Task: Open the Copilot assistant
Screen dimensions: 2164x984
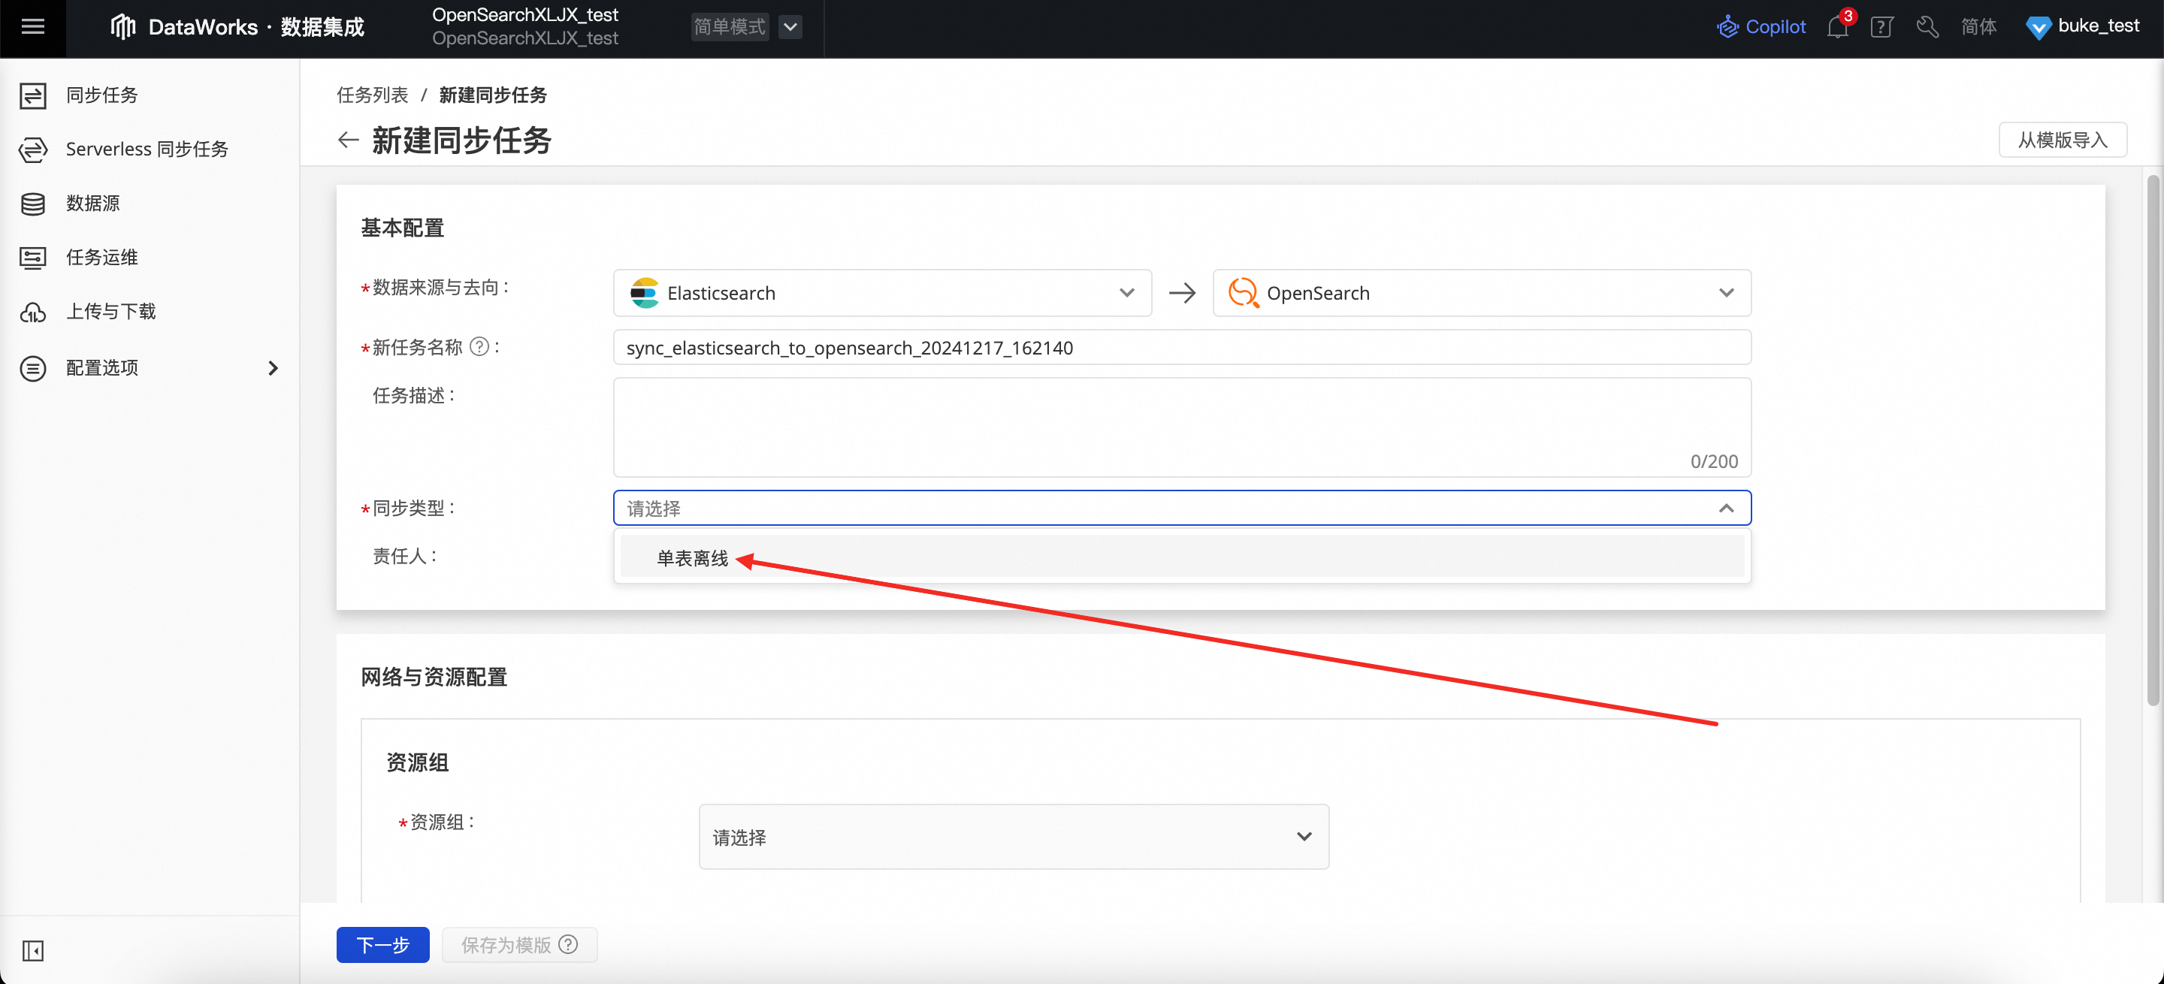Action: coord(1761,27)
